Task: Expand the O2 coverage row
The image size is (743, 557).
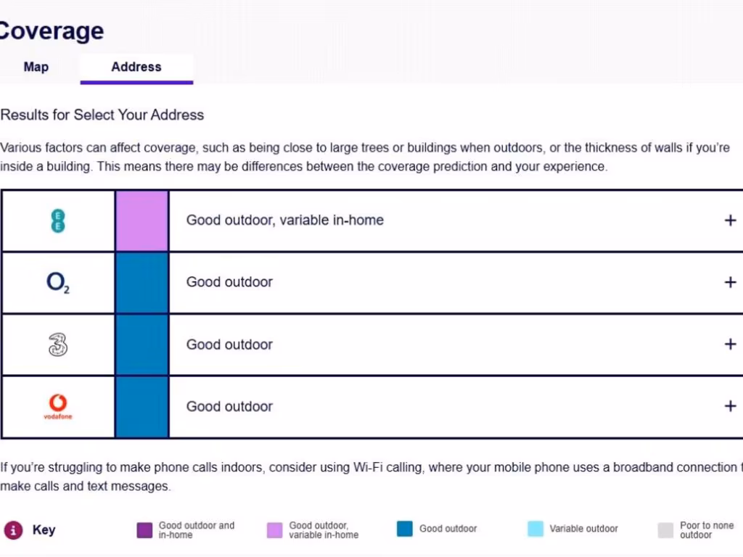Action: tap(730, 282)
